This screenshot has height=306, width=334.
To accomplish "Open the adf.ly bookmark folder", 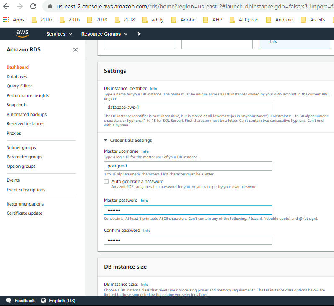I will 153,20.
